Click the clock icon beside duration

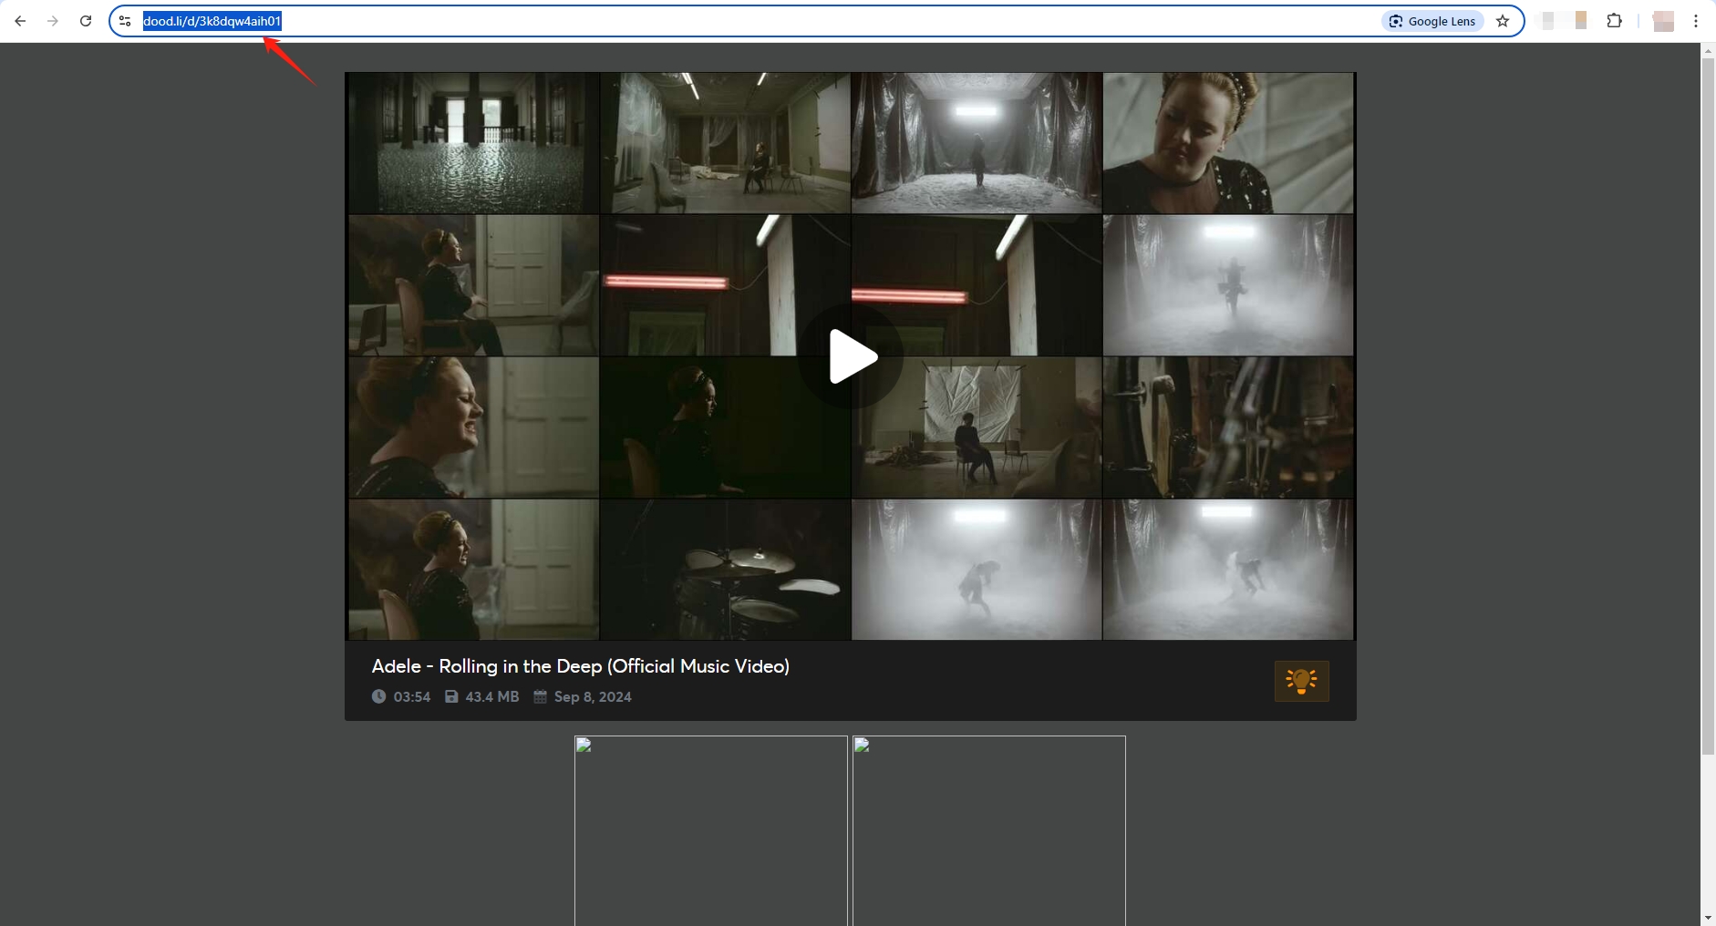(x=379, y=696)
